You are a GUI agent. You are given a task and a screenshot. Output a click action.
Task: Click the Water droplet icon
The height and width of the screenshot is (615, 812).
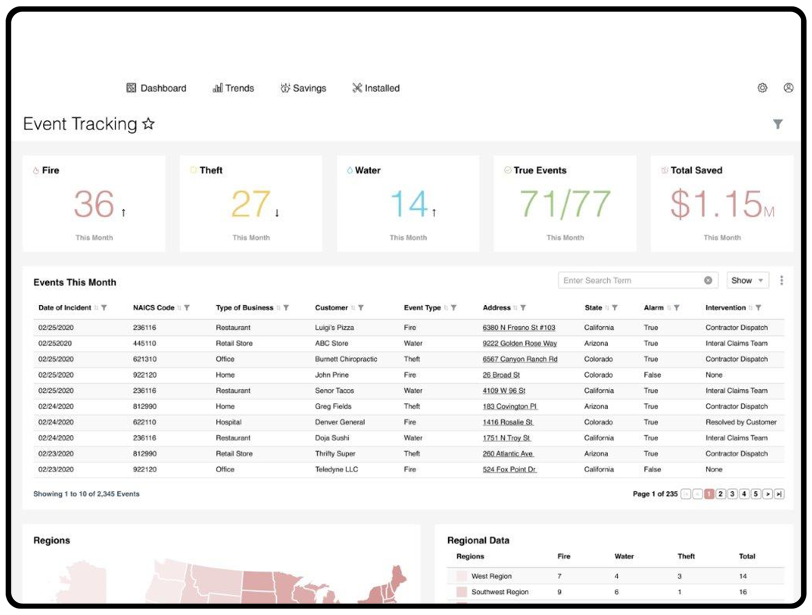(x=350, y=170)
